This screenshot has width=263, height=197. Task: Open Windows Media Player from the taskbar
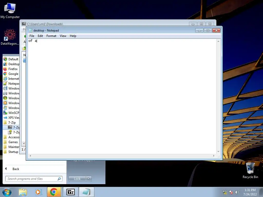click(38, 192)
